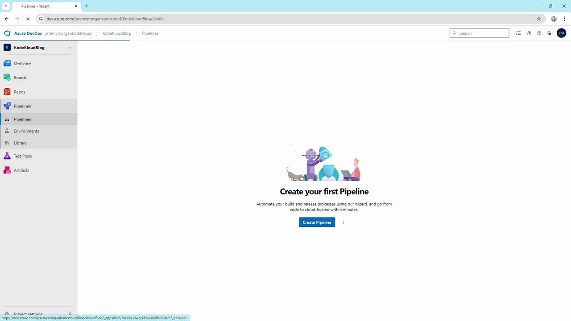Image resolution: width=571 pixels, height=321 pixels.
Task: Open more options beside Create Pipeline
Action: 343,222
